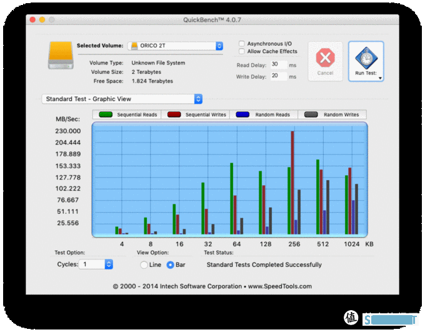Click the 128 KB axis label
The height and width of the screenshot is (332, 425).
point(266,244)
